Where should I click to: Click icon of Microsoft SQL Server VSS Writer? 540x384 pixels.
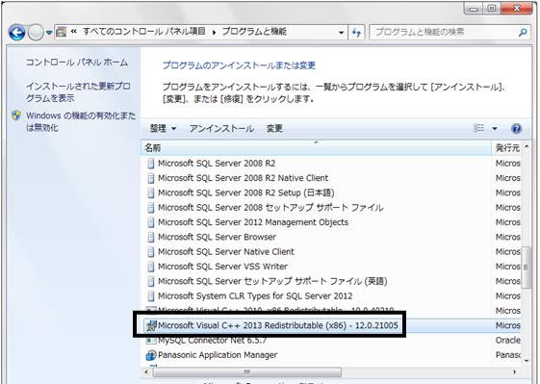pos(151,267)
